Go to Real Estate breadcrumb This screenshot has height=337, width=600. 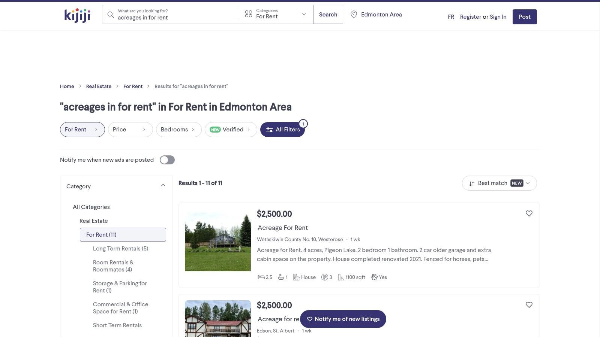click(99, 86)
